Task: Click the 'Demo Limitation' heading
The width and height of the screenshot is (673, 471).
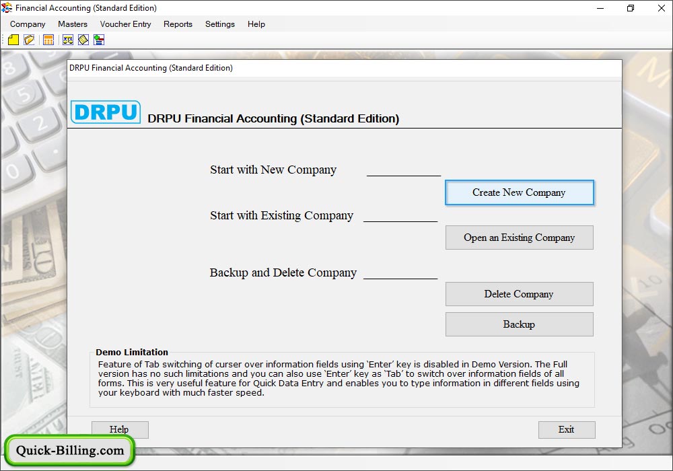Action: pyautogui.click(x=132, y=352)
